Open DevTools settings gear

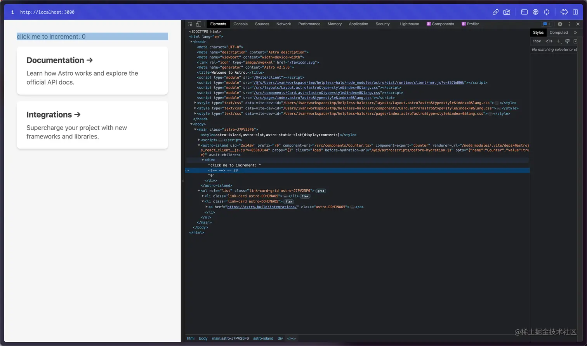(x=560, y=24)
